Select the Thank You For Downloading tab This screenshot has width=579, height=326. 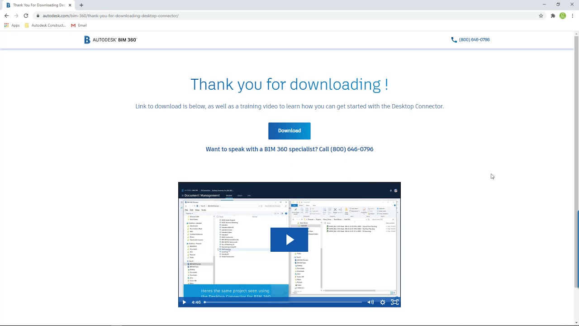click(x=39, y=5)
